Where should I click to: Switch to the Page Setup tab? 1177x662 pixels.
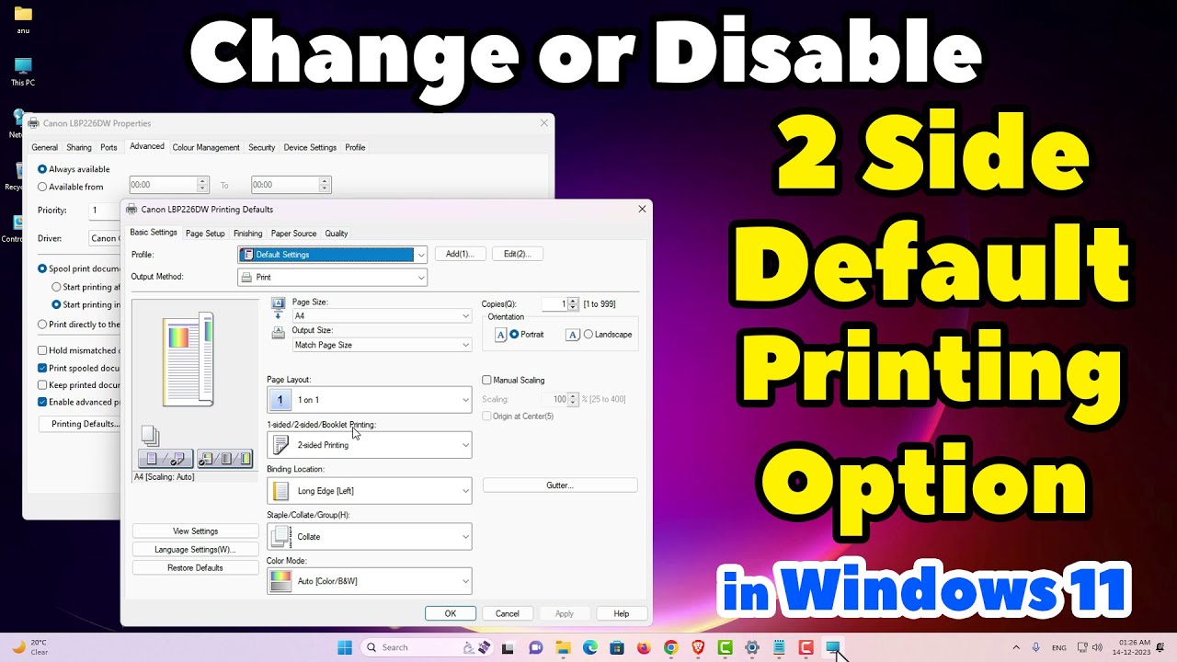click(x=205, y=234)
